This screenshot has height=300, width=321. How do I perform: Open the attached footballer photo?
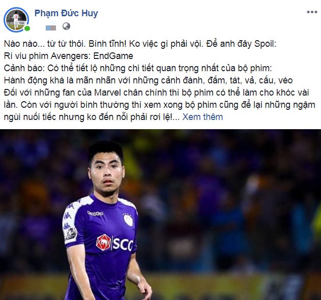161,215
